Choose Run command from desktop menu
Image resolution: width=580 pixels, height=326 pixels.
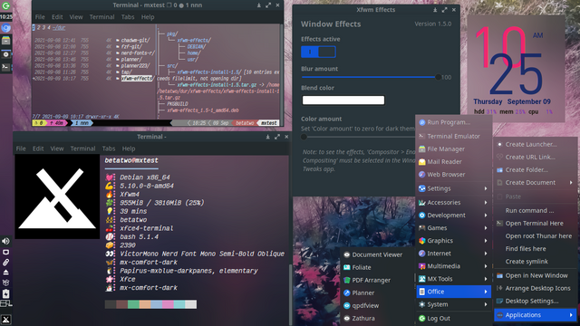coord(536,211)
